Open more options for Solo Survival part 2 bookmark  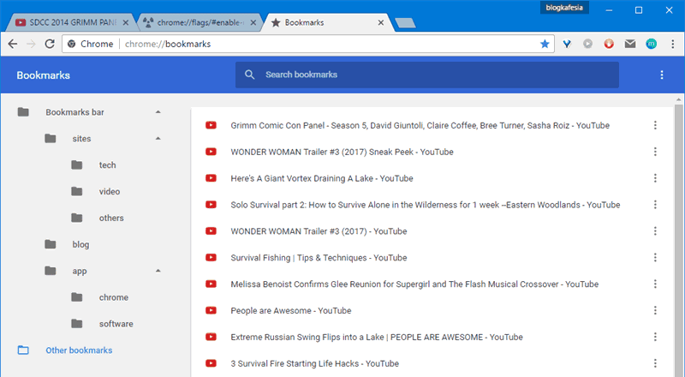click(655, 205)
